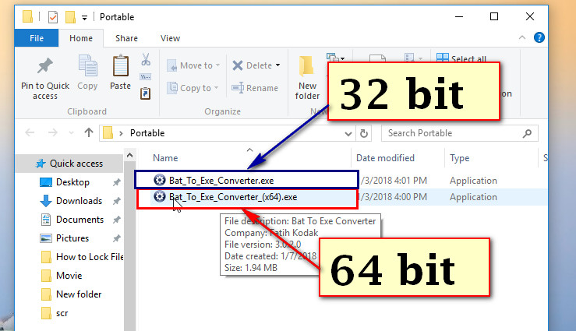This screenshot has width=576, height=331.
Task: Click the folder icon in title bar
Action: pos(27,17)
